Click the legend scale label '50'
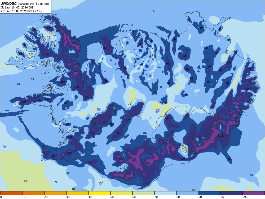 112,197
